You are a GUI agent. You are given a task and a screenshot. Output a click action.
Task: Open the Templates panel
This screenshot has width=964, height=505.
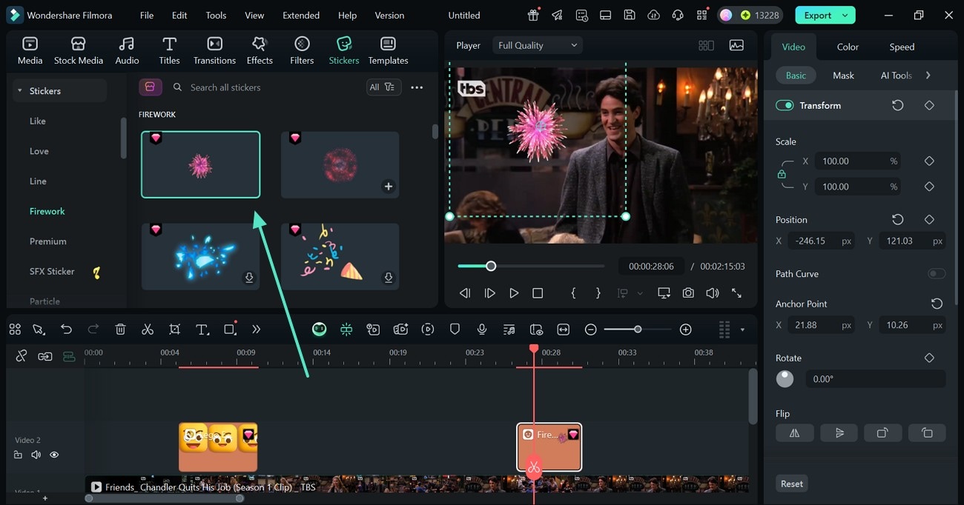(388, 50)
